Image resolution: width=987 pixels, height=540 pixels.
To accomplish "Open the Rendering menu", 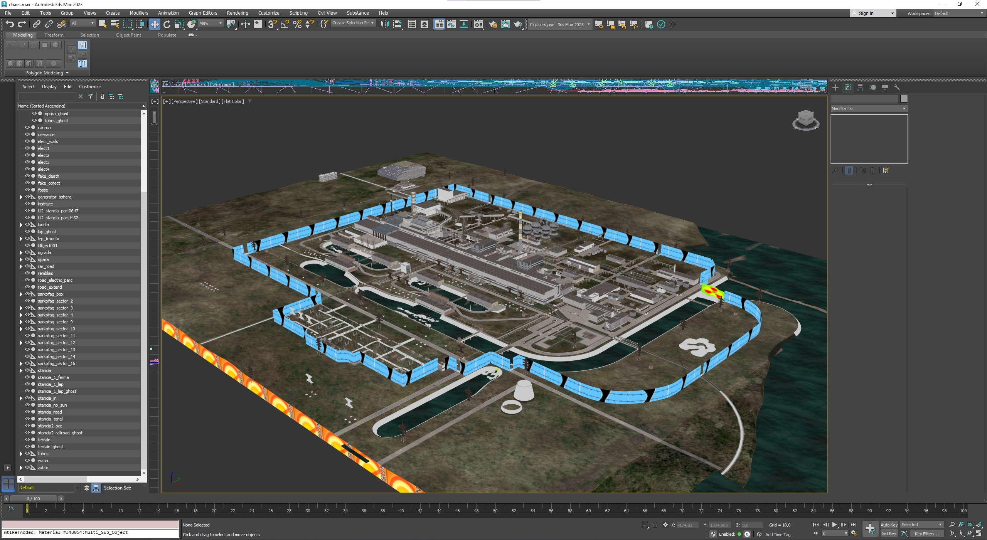I will coord(237,13).
